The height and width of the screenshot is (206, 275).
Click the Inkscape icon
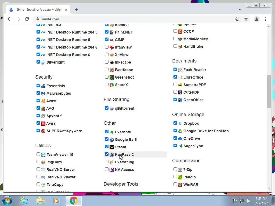(111, 62)
